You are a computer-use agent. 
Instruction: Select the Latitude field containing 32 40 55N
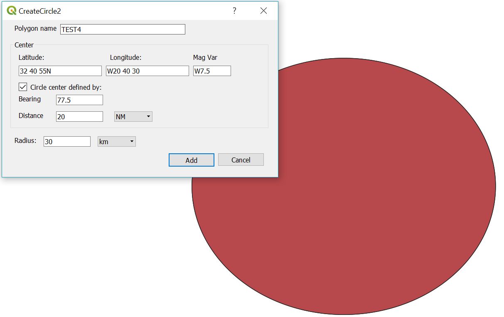59,71
